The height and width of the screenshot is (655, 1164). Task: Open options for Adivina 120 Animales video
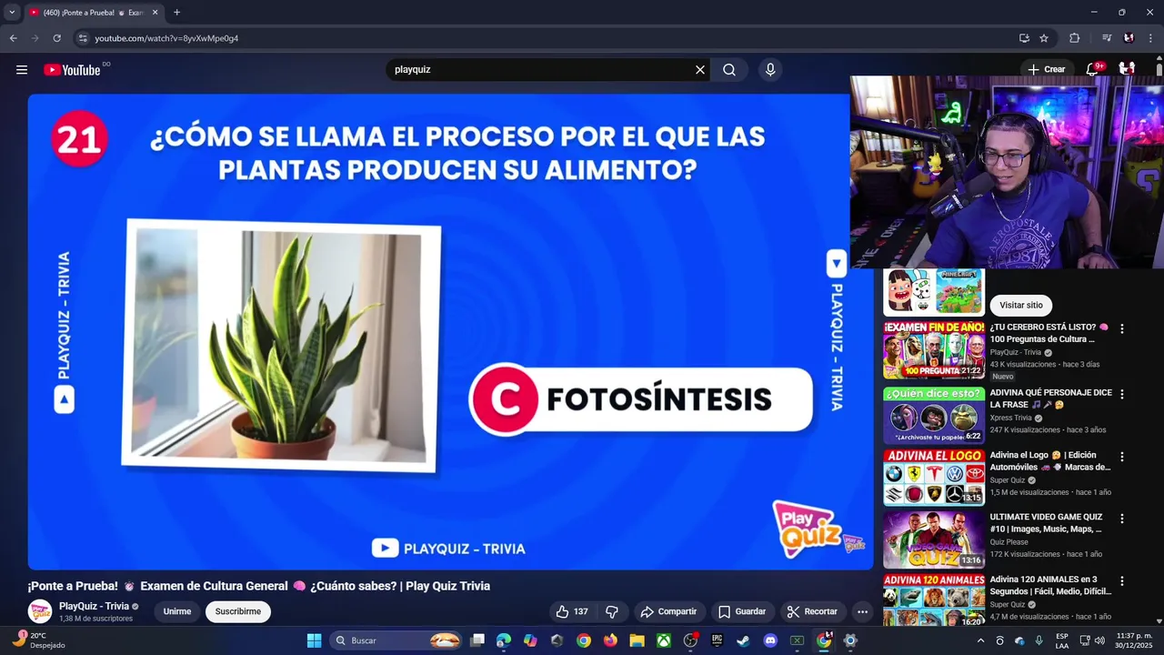click(x=1121, y=580)
